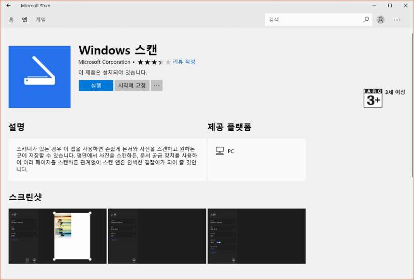Click the star rating
Viewport: 414px width, 280px height.
click(x=154, y=62)
